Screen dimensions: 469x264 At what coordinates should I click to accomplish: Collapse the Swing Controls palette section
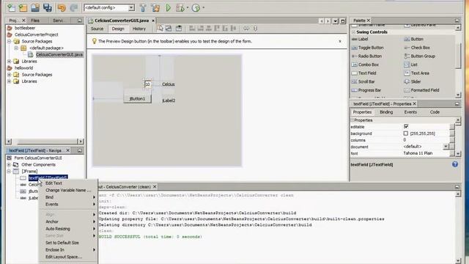(353, 32)
